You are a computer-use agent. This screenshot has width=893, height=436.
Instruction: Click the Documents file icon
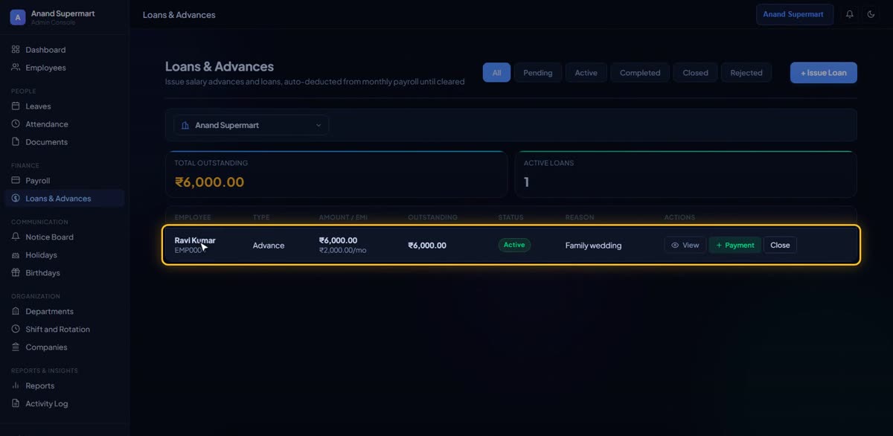[x=16, y=142]
